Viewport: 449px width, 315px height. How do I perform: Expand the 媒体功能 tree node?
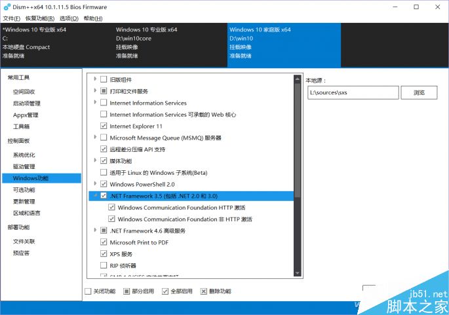pos(95,160)
